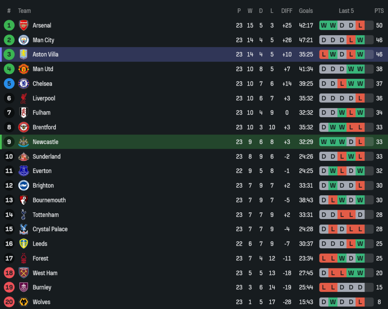Click the Arsenal club crest icon
Screen dimensions: 388x309
tap(23, 25)
